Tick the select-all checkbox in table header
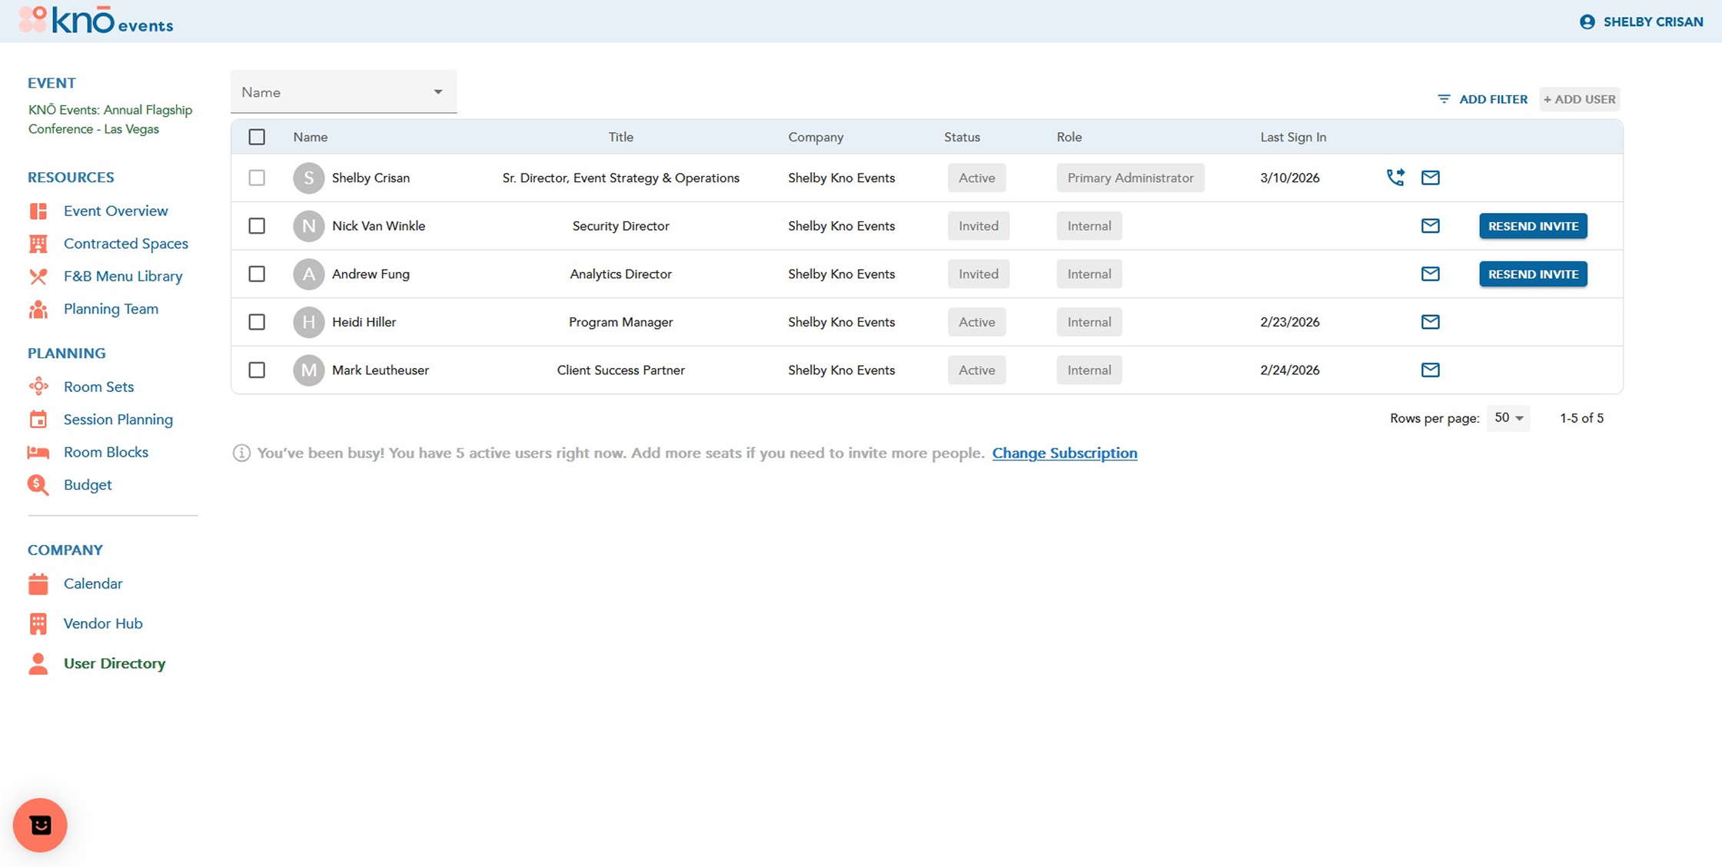 257,137
